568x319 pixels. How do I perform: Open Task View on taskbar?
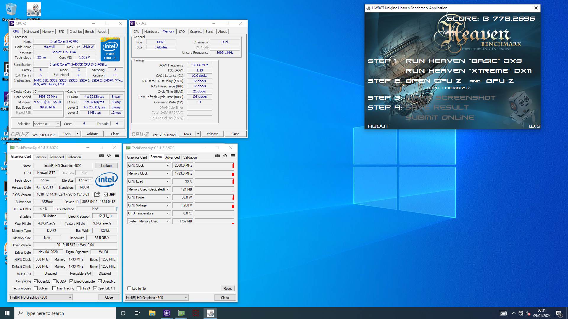coord(137,313)
